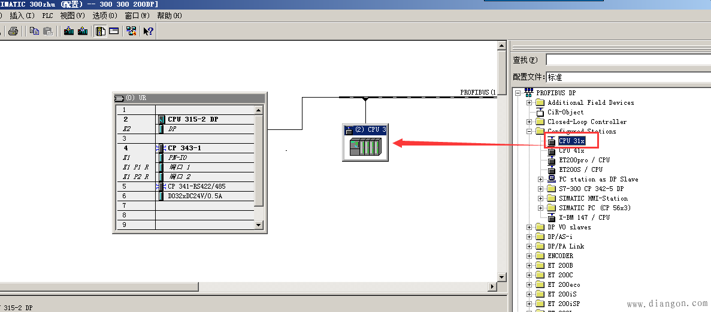Collapse the Configured Stations folder
This screenshot has height=312, width=711.
tap(530, 131)
